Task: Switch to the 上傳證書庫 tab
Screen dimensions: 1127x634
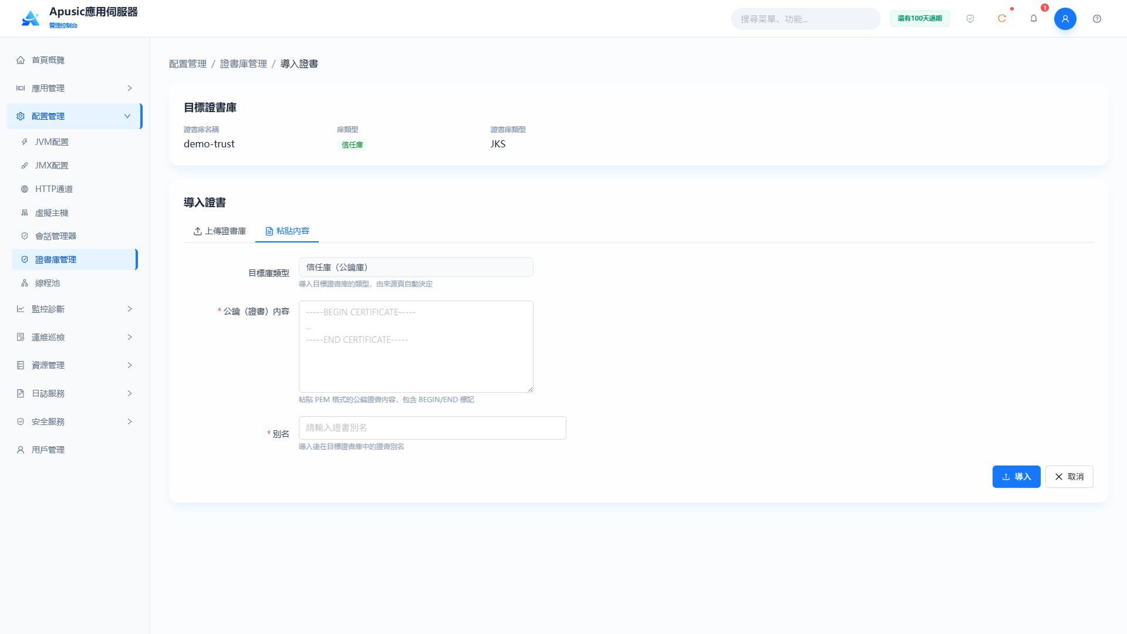Action: tap(220, 231)
